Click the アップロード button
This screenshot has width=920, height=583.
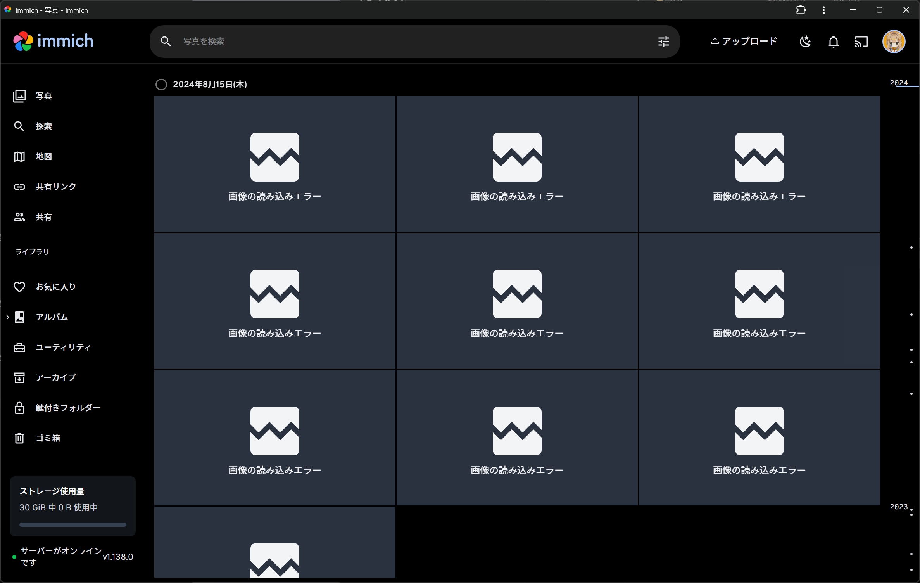click(744, 42)
